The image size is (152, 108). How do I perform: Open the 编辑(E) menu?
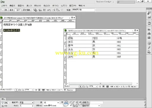coord(12,6)
